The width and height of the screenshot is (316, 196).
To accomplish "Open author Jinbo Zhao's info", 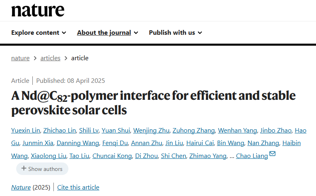I will tap(276, 131).
